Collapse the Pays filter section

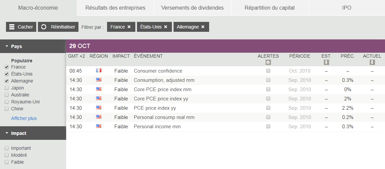pos(7,46)
